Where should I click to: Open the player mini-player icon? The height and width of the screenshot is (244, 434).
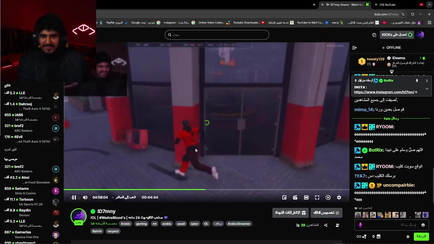(284, 197)
